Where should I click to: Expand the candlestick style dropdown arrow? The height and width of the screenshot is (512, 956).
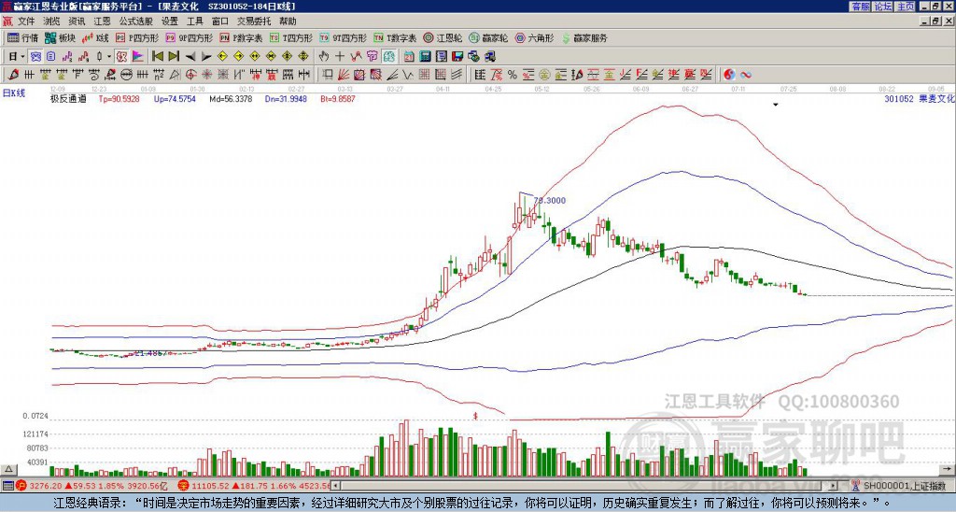[x=109, y=57]
